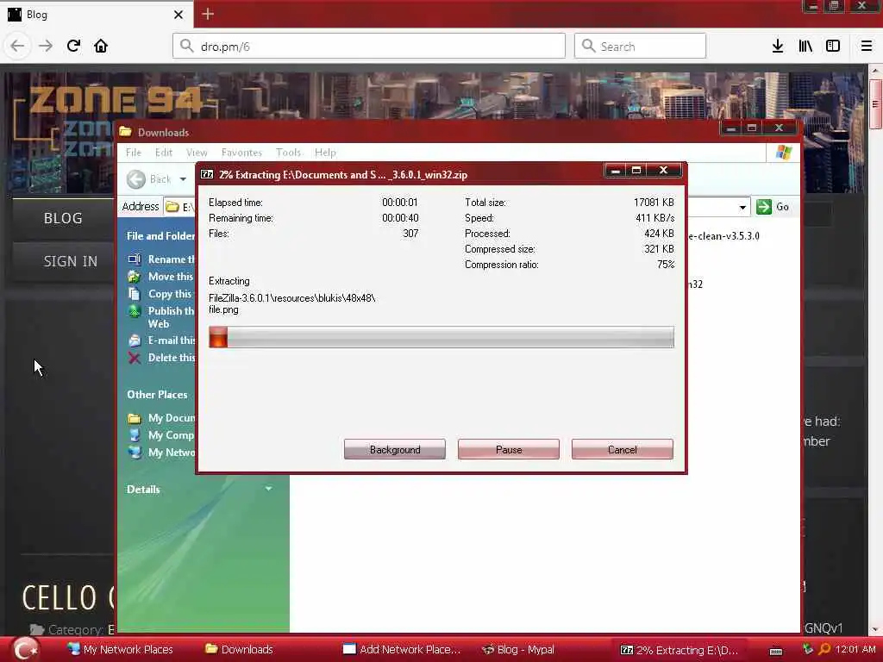
Task: Cancel the extraction
Action: (623, 449)
